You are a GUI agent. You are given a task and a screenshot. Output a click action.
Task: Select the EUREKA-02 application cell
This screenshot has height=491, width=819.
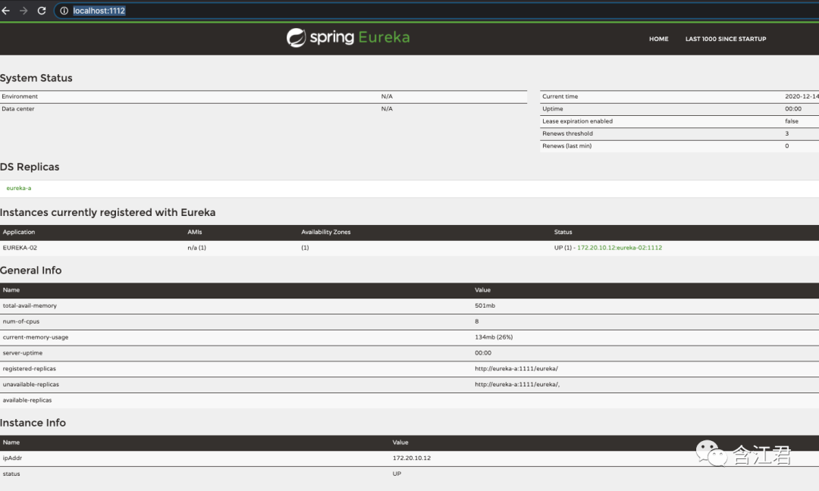(x=20, y=248)
